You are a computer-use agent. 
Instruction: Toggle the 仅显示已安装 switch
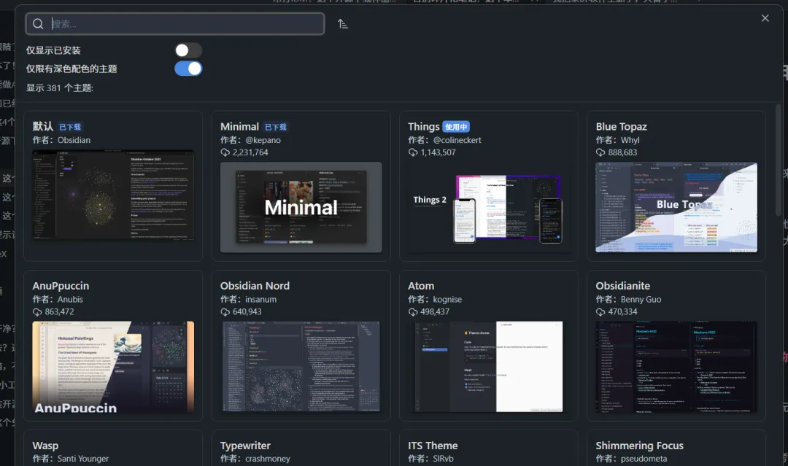click(188, 50)
